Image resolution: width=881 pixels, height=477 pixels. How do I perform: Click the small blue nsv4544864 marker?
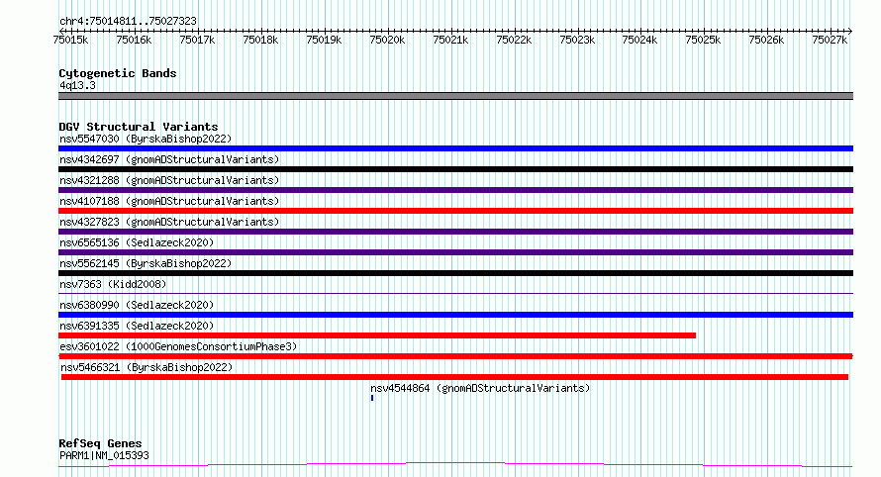tap(372, 399)
